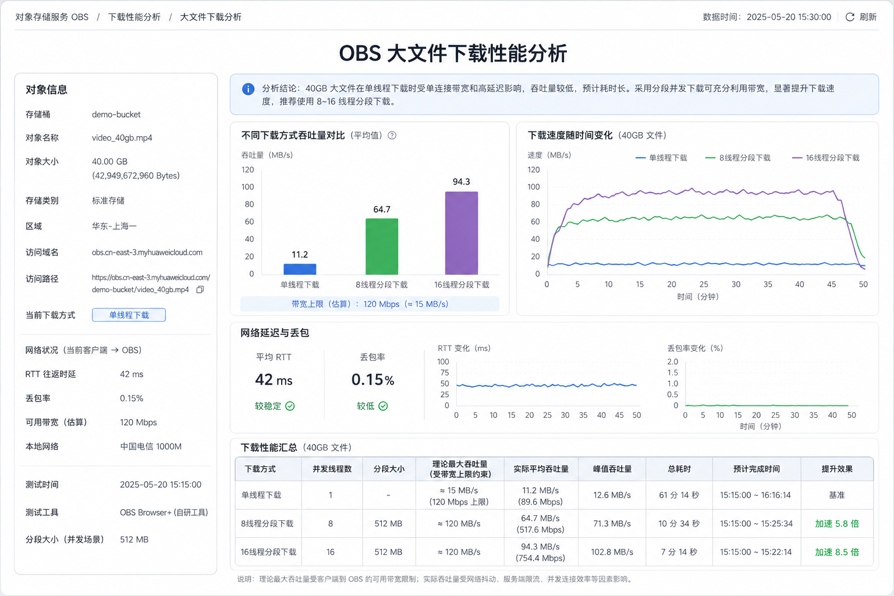Screen dimensions: 894x596
Task: Select the 8线程分段下载 table row name
Action: pos(267,523)
